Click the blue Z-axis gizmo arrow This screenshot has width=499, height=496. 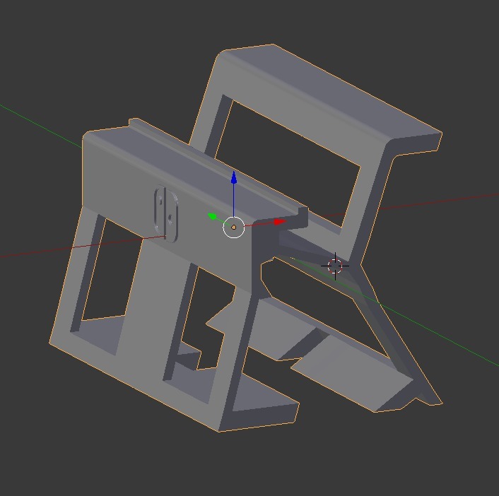(233, 178)
